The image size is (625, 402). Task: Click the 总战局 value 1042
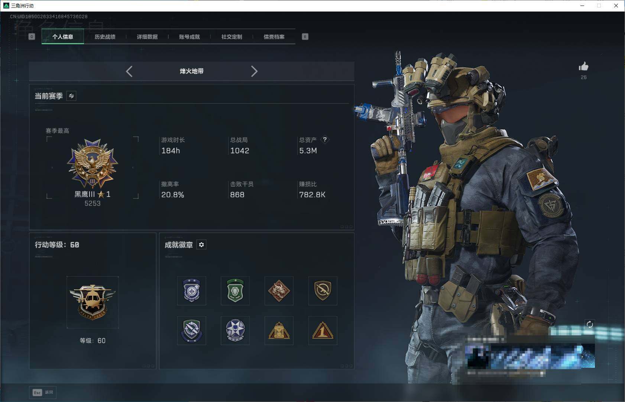tap(240, 150)
